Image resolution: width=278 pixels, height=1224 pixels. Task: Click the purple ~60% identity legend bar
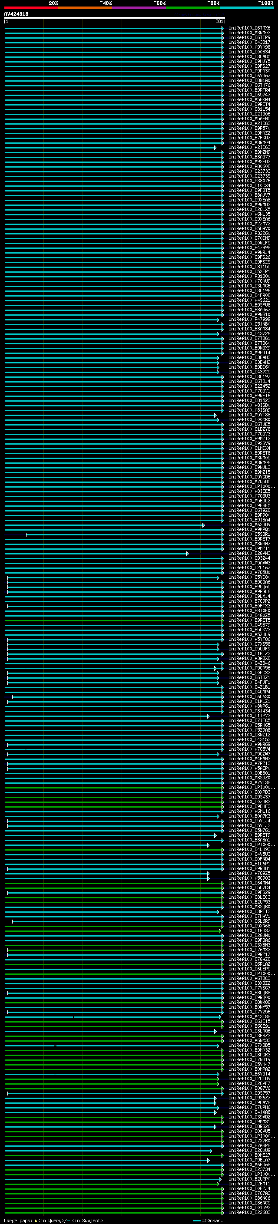[x=139, y=8]
